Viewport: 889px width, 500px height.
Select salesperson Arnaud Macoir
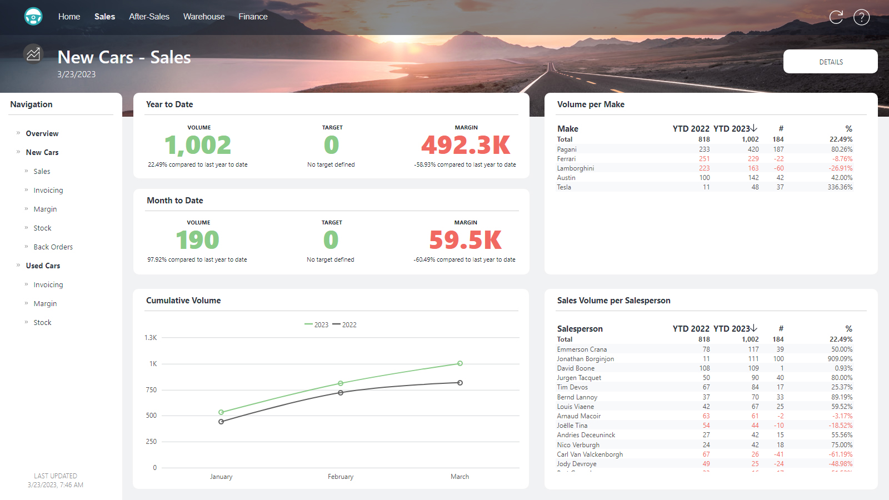705,416
